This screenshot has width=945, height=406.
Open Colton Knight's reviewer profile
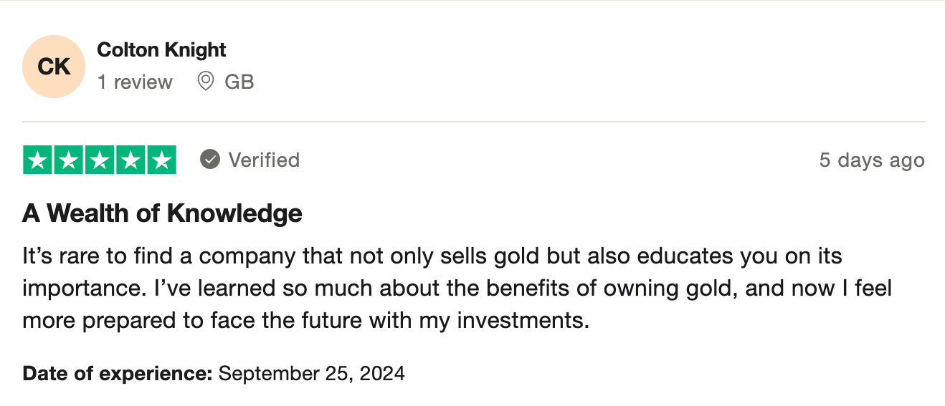tap(161, 50)
